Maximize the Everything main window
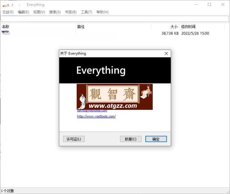 (210, 4)
